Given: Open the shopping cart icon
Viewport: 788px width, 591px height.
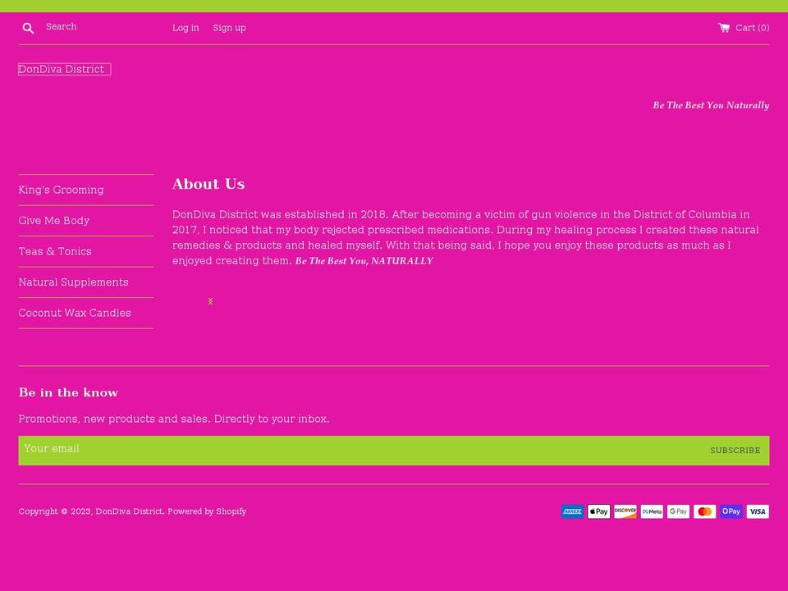Looking at the screenshot, I should [724, 28].
